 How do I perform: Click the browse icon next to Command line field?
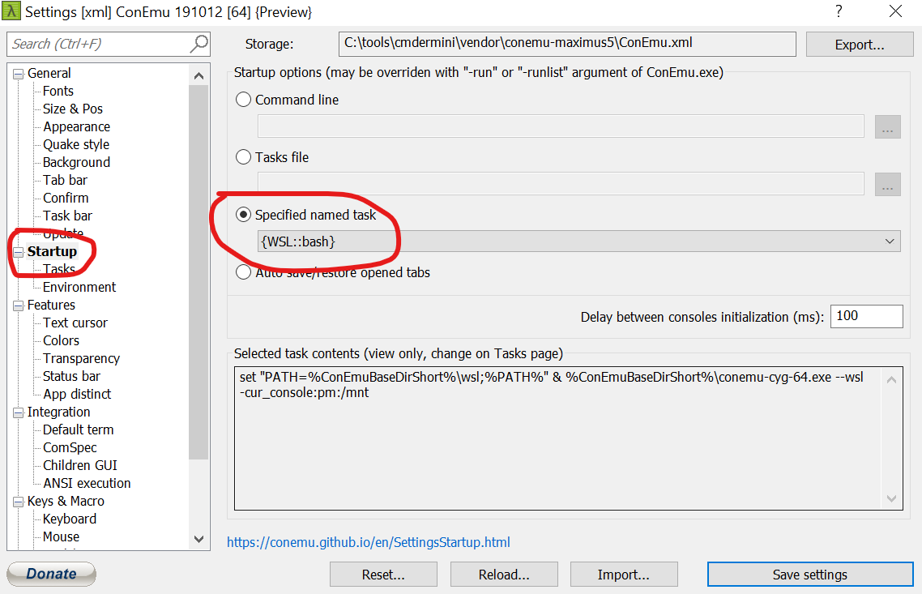(887, 126)
